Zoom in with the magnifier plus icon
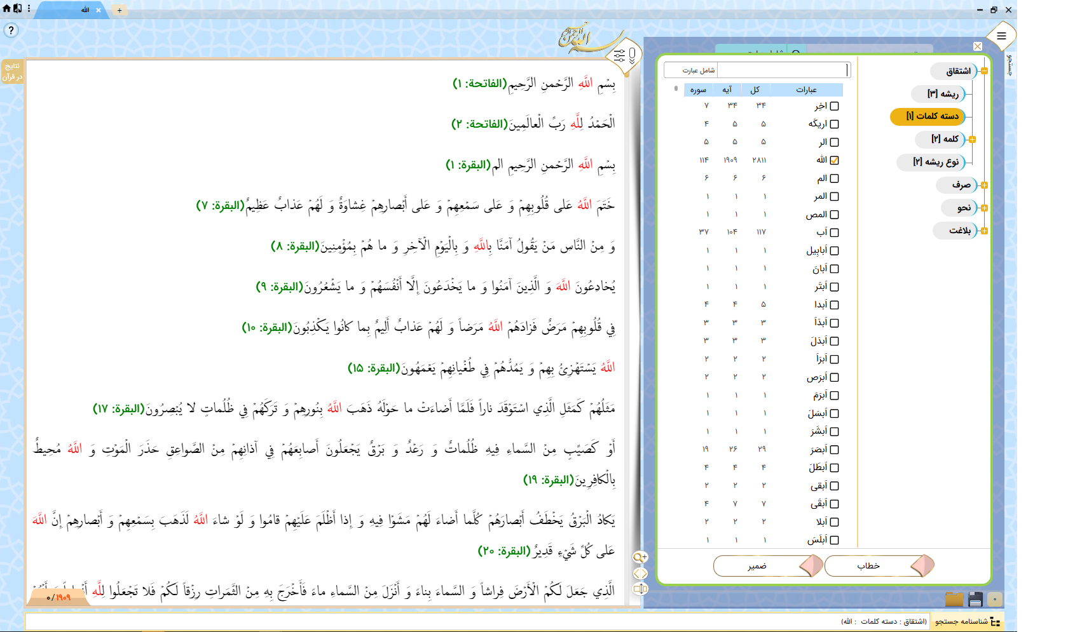The width and height of the screenshot is (1068, 632). [x=640, y=557]
